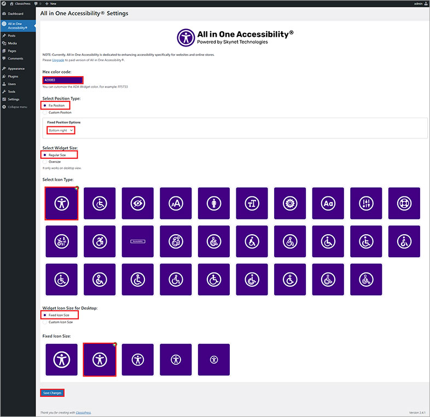Open the Fixed Position Options dropdown

pyautogui.click(x=61, y=130)
